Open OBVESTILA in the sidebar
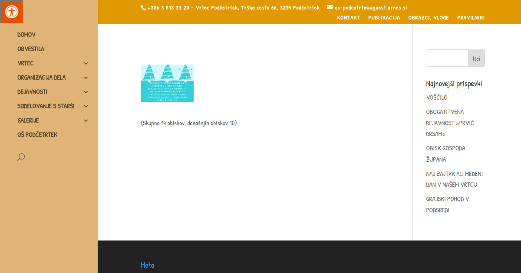521x273 pixels. click(x=31, y=49)
